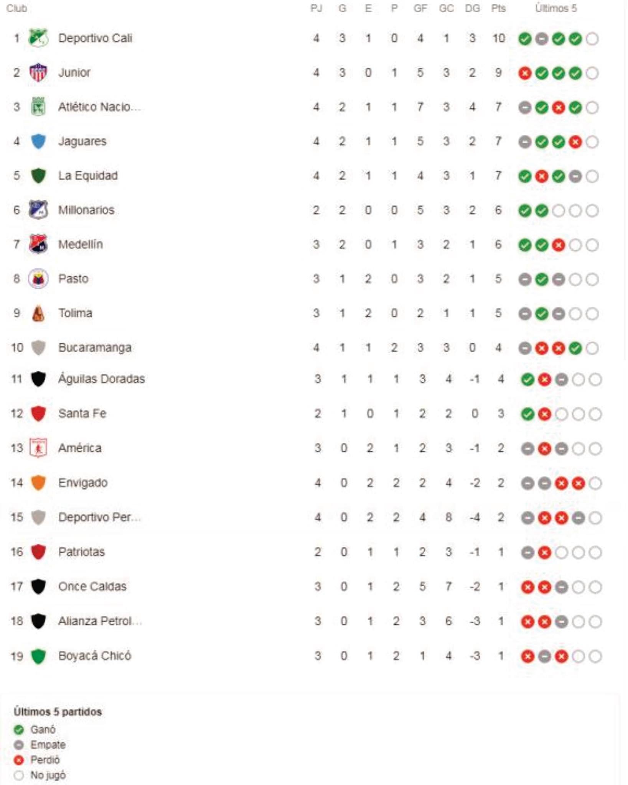628x785 pixels.
Task: Open the La Equidad team link
Action: pos(88,176)
